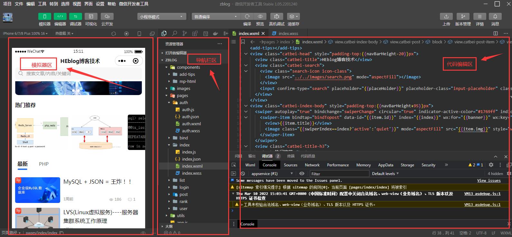
Task: Open the 视图 menu
Action: coord(77,4)
